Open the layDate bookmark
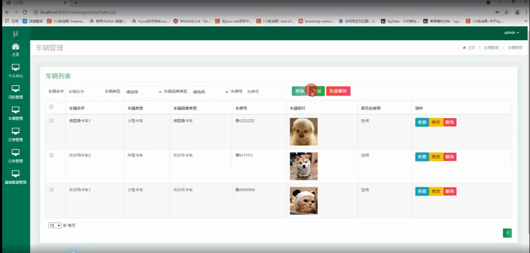 click(x=400, y=21)
